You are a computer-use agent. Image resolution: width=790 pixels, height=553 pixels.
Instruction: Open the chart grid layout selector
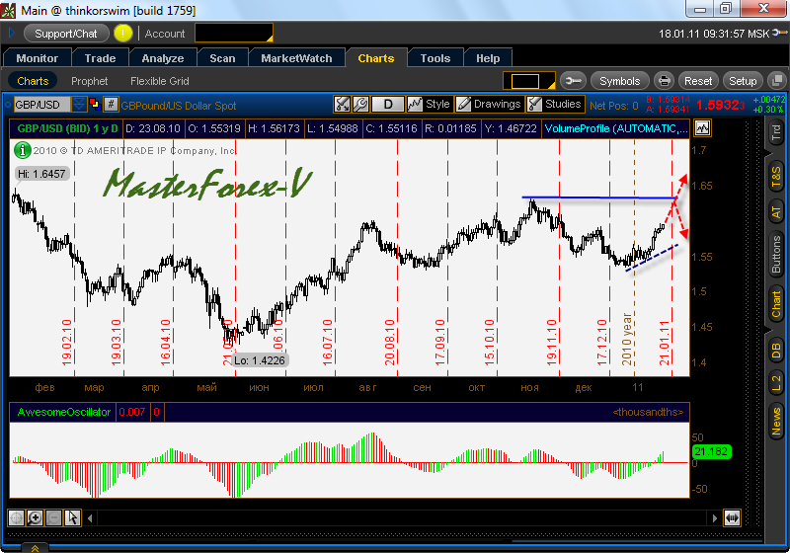pos(529,81)
